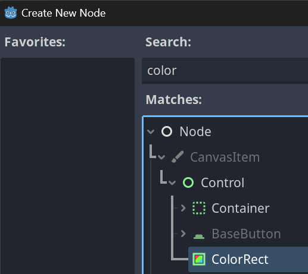308x274 pixels.
Task: Click the Godot logo in title bar
Action: (x=11, y=13)
